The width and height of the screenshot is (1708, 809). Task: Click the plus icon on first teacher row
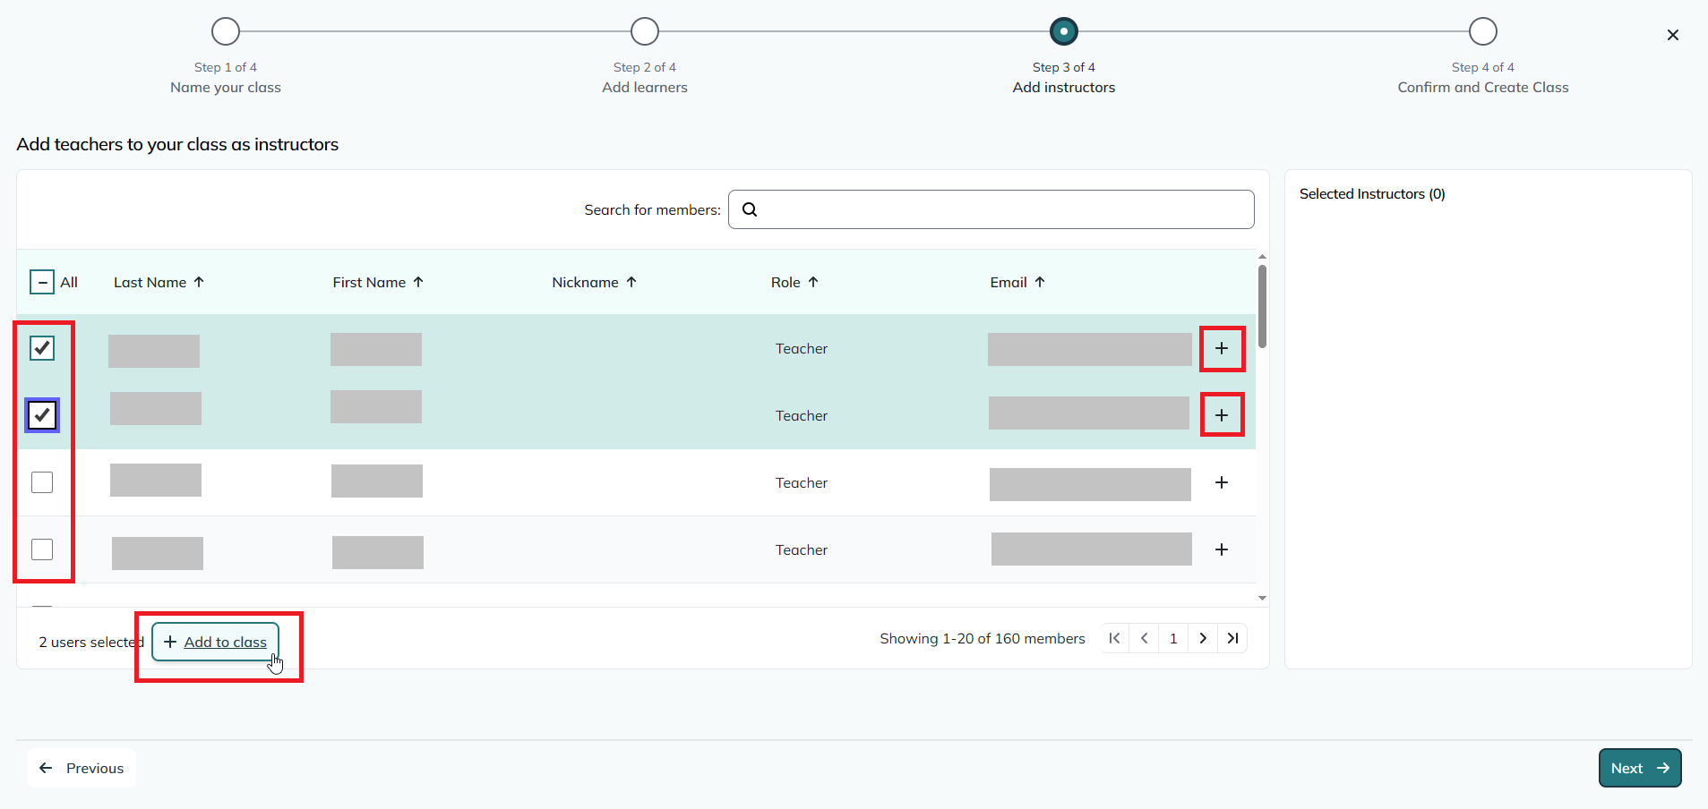(x=1221, y=348)
